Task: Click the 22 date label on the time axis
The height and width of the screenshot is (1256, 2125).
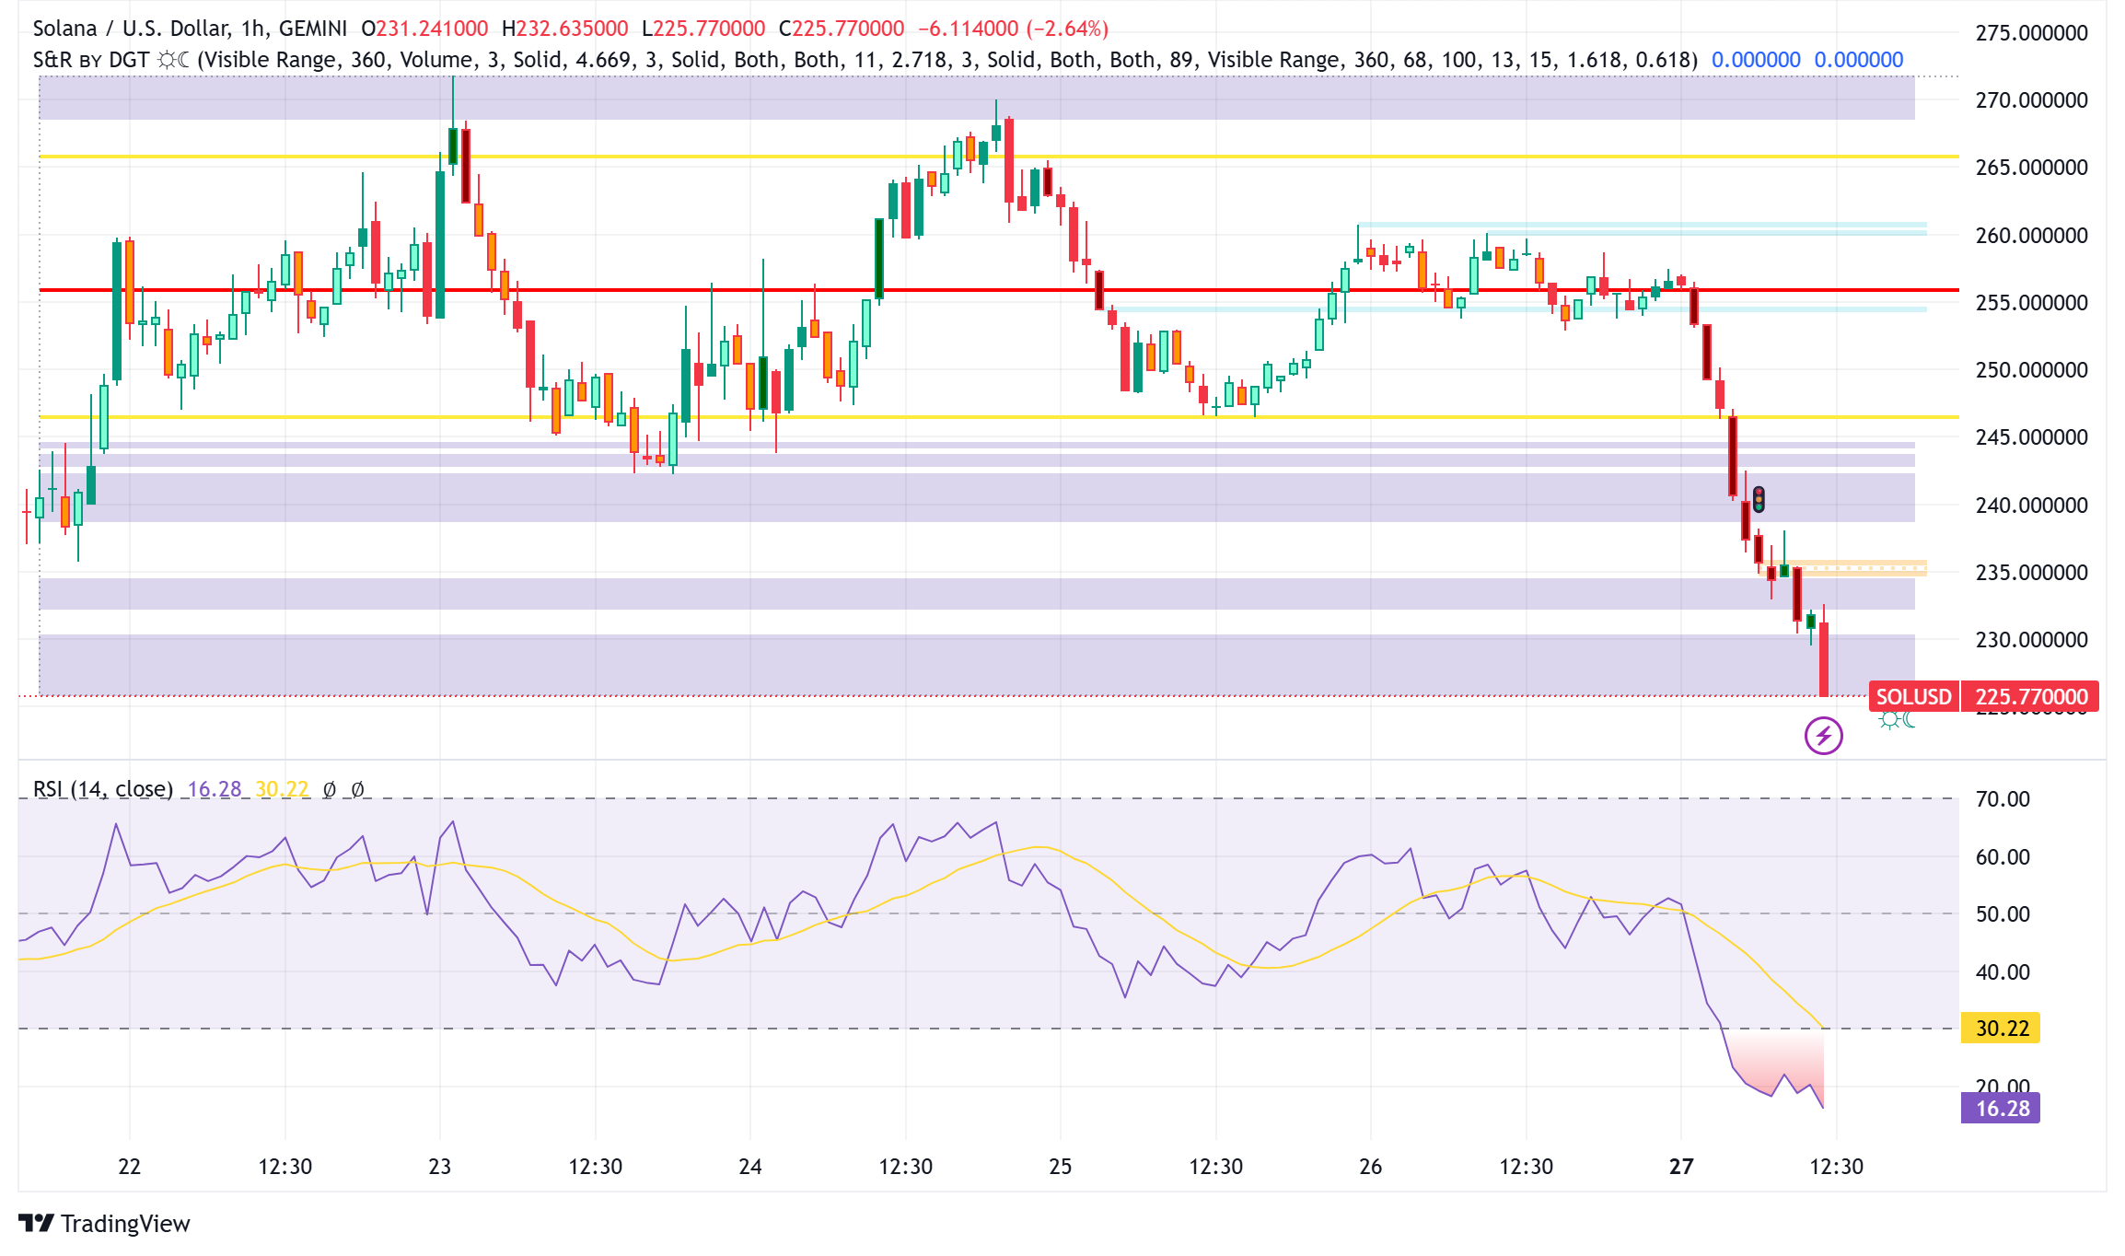Action: tap(130, 1167)
